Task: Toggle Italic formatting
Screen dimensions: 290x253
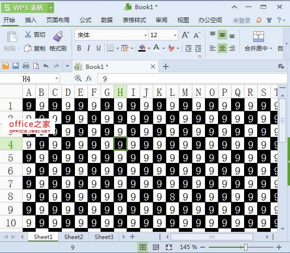Action: coord(89,48)
